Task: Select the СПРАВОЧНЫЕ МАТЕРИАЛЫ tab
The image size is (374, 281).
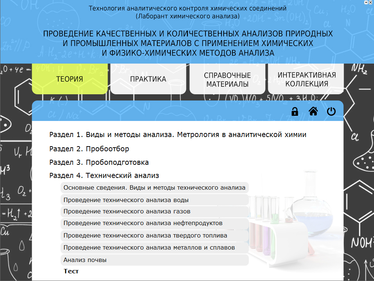Action: click(227, 80)
